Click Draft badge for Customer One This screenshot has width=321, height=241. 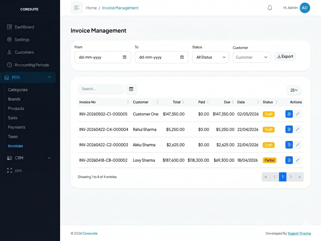pyautogui.click(x=268, y=114)
